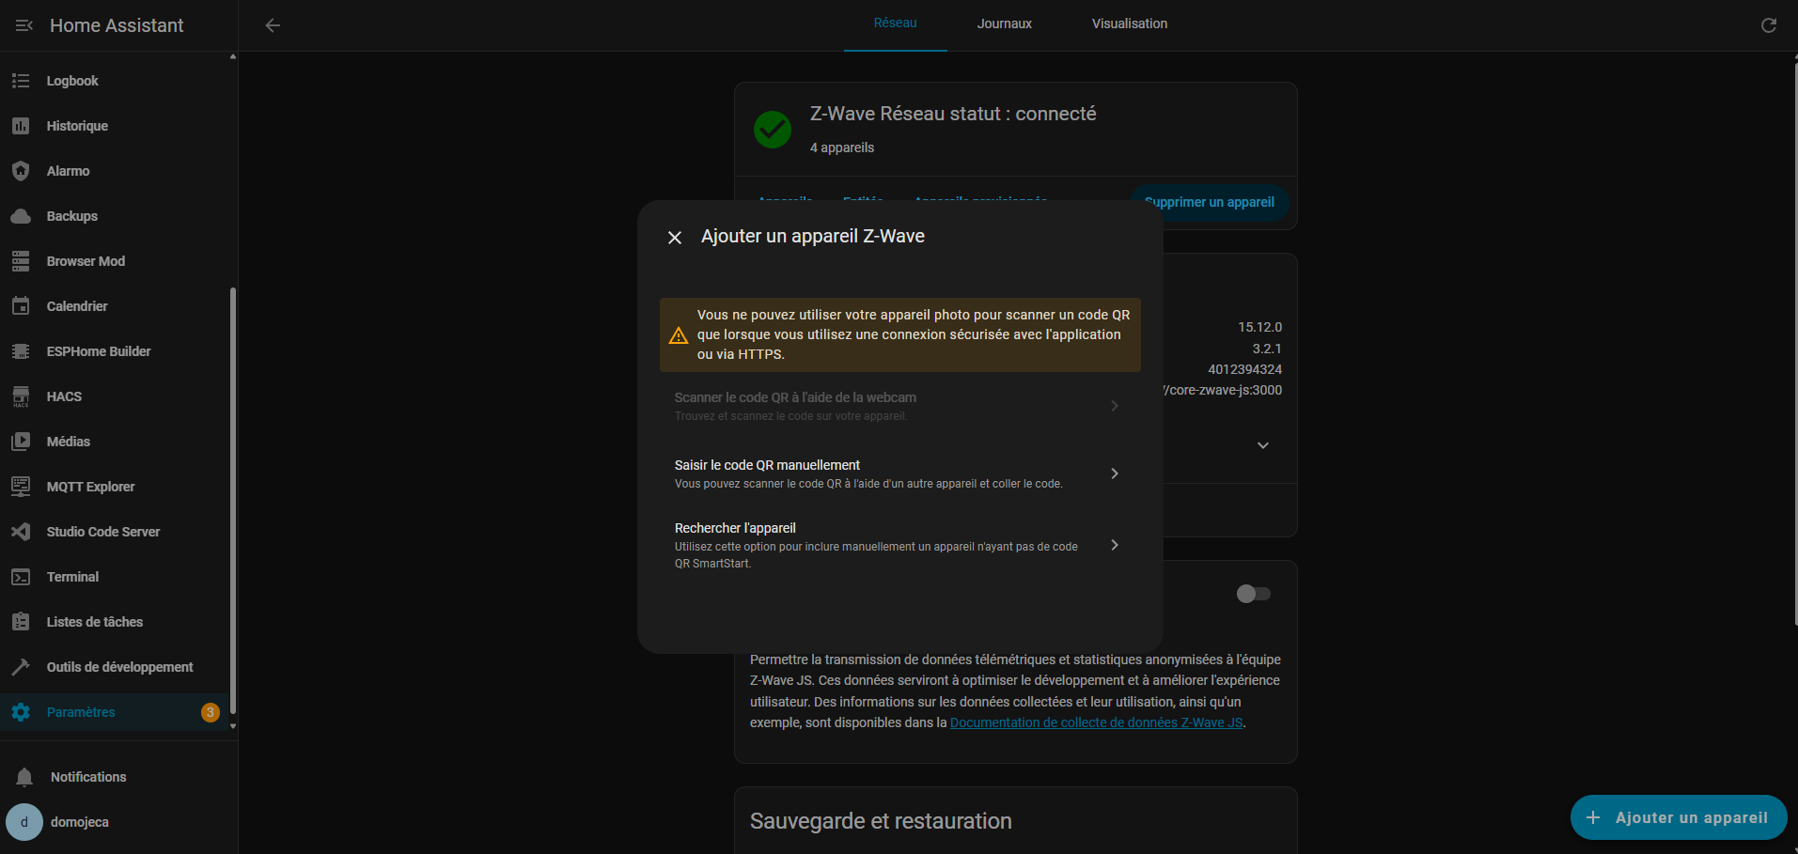Collapse the sidebar using the menu icon

click(24, 25)
